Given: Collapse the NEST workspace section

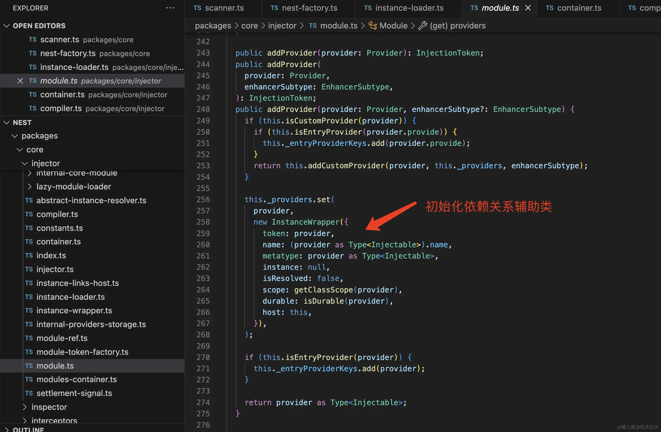Looking at the screenshot, I should [x=7, y=123].
